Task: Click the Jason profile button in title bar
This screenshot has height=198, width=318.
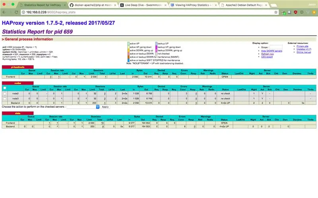Action: pos(312,4)
